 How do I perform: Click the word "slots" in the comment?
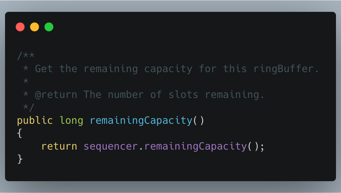(183, 95)
